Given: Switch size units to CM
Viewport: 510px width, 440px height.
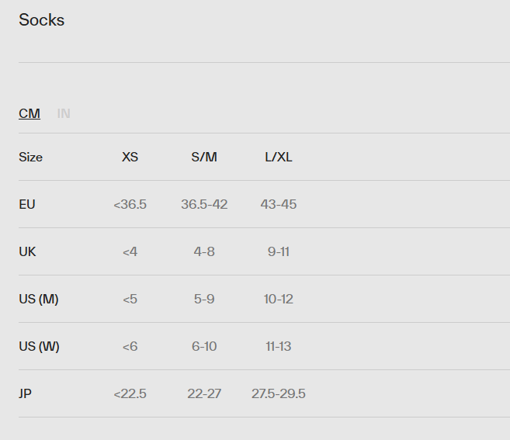Looking at the screenshot, I should pyautogui.click(x=29, y=113).
